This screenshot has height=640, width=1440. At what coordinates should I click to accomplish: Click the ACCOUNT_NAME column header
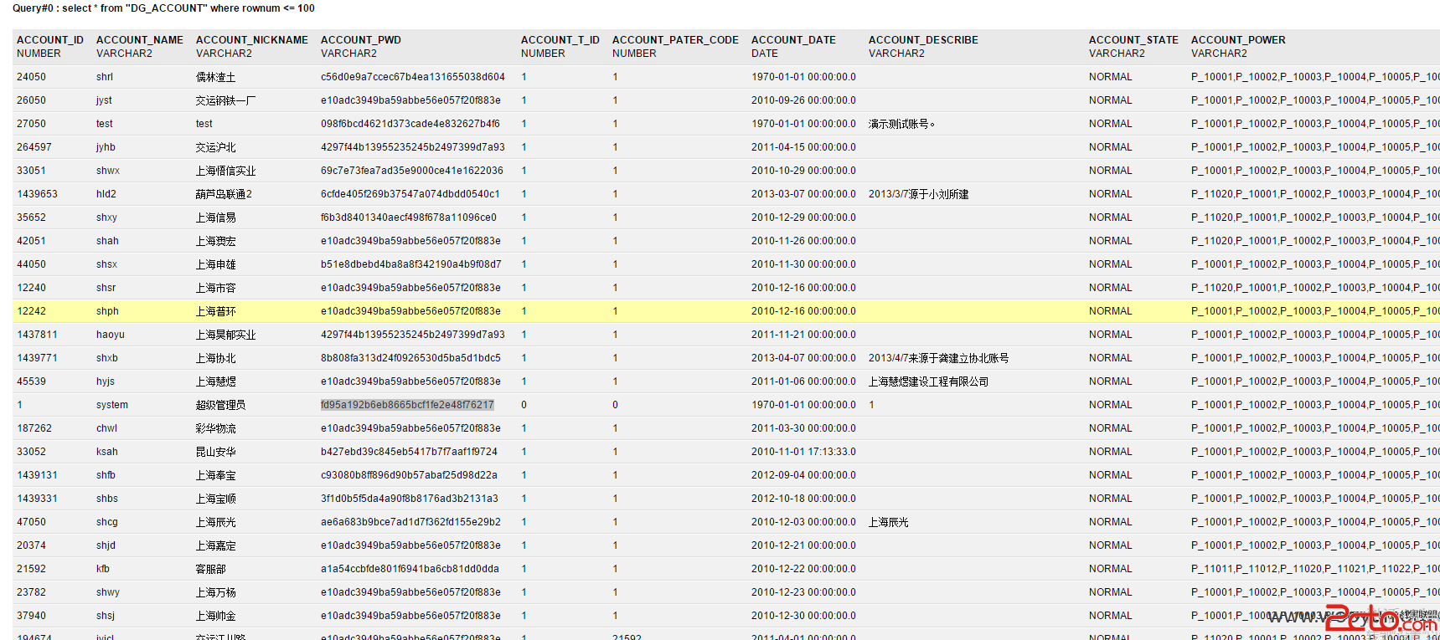coord(140,40)
